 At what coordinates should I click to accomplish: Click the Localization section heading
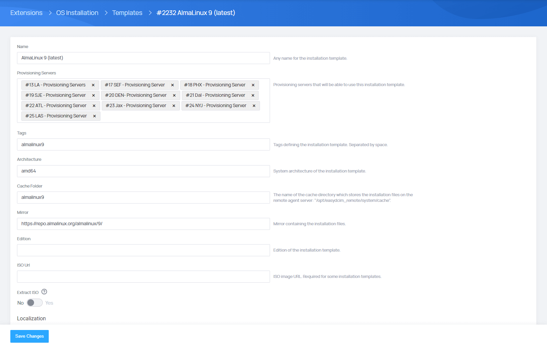click(31, 319)
